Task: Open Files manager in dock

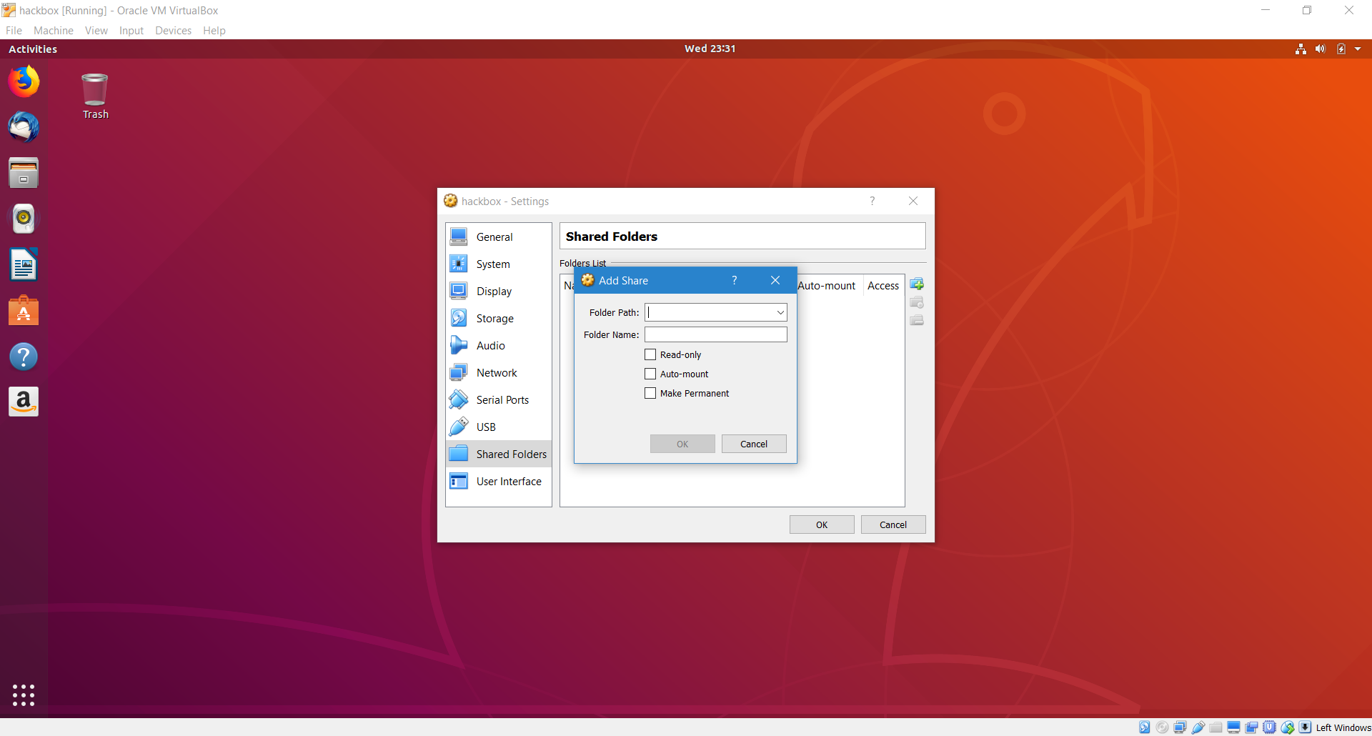Action: [x=24, y=173]
